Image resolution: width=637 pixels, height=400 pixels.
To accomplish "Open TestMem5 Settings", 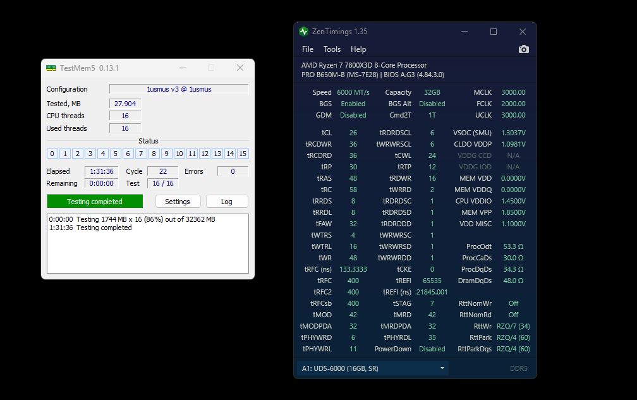I will coord(178,202).
